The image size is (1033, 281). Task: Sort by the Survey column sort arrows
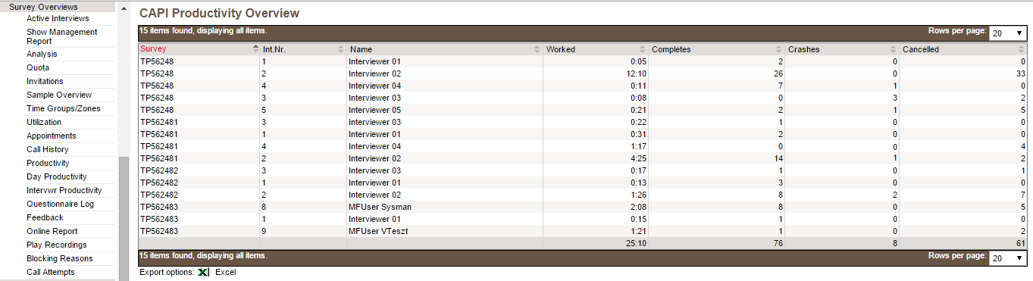point(255,49)
